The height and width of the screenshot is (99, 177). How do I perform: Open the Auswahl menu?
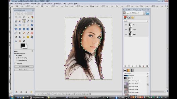coord(26,4)
